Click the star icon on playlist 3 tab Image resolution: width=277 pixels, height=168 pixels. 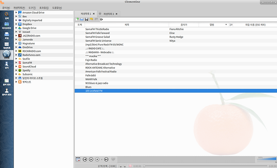coord(100,13)
